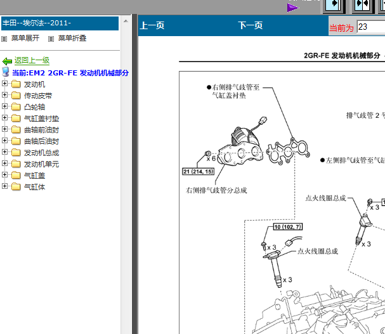Click the 发动机 folder icon
The width and height of the screenshot is (385, 334).
tap(16, 84)
